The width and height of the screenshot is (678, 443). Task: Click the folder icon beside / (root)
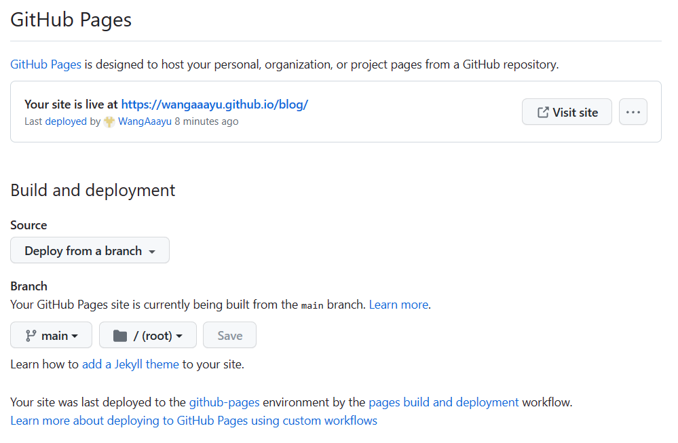120,336
